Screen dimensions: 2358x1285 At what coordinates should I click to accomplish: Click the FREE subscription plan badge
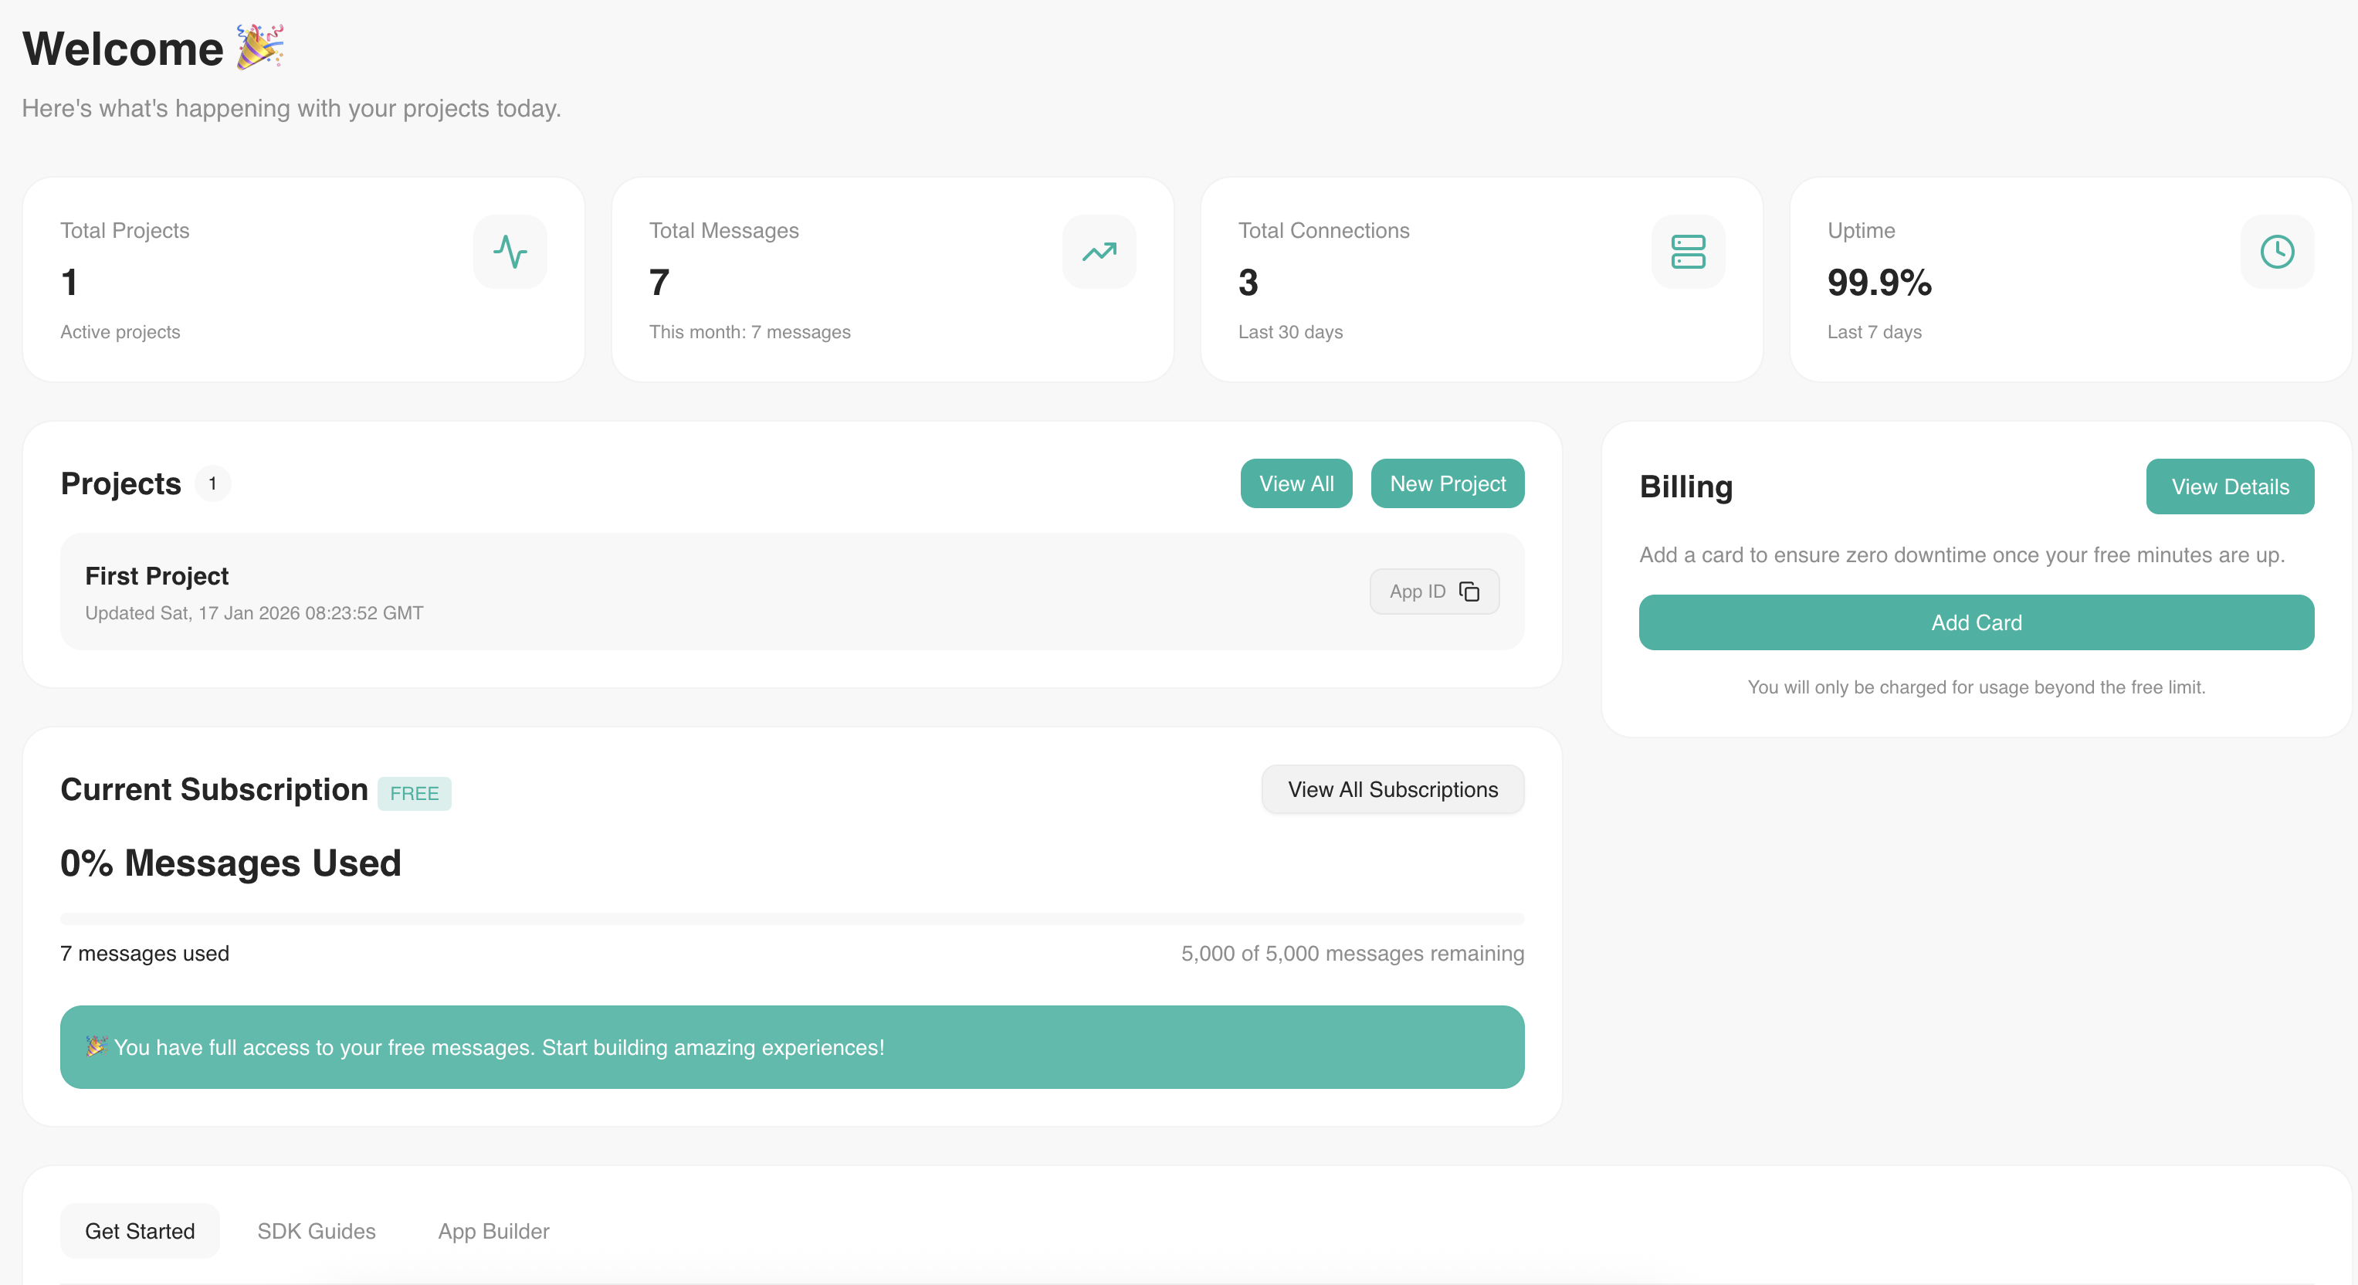point(414,792)
